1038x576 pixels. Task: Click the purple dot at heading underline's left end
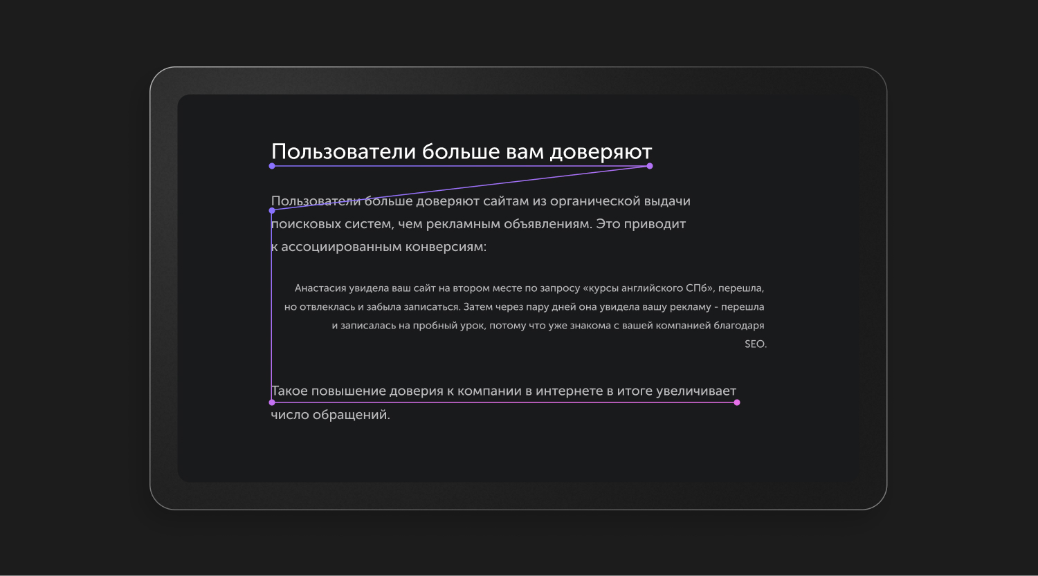coord(272,166)
